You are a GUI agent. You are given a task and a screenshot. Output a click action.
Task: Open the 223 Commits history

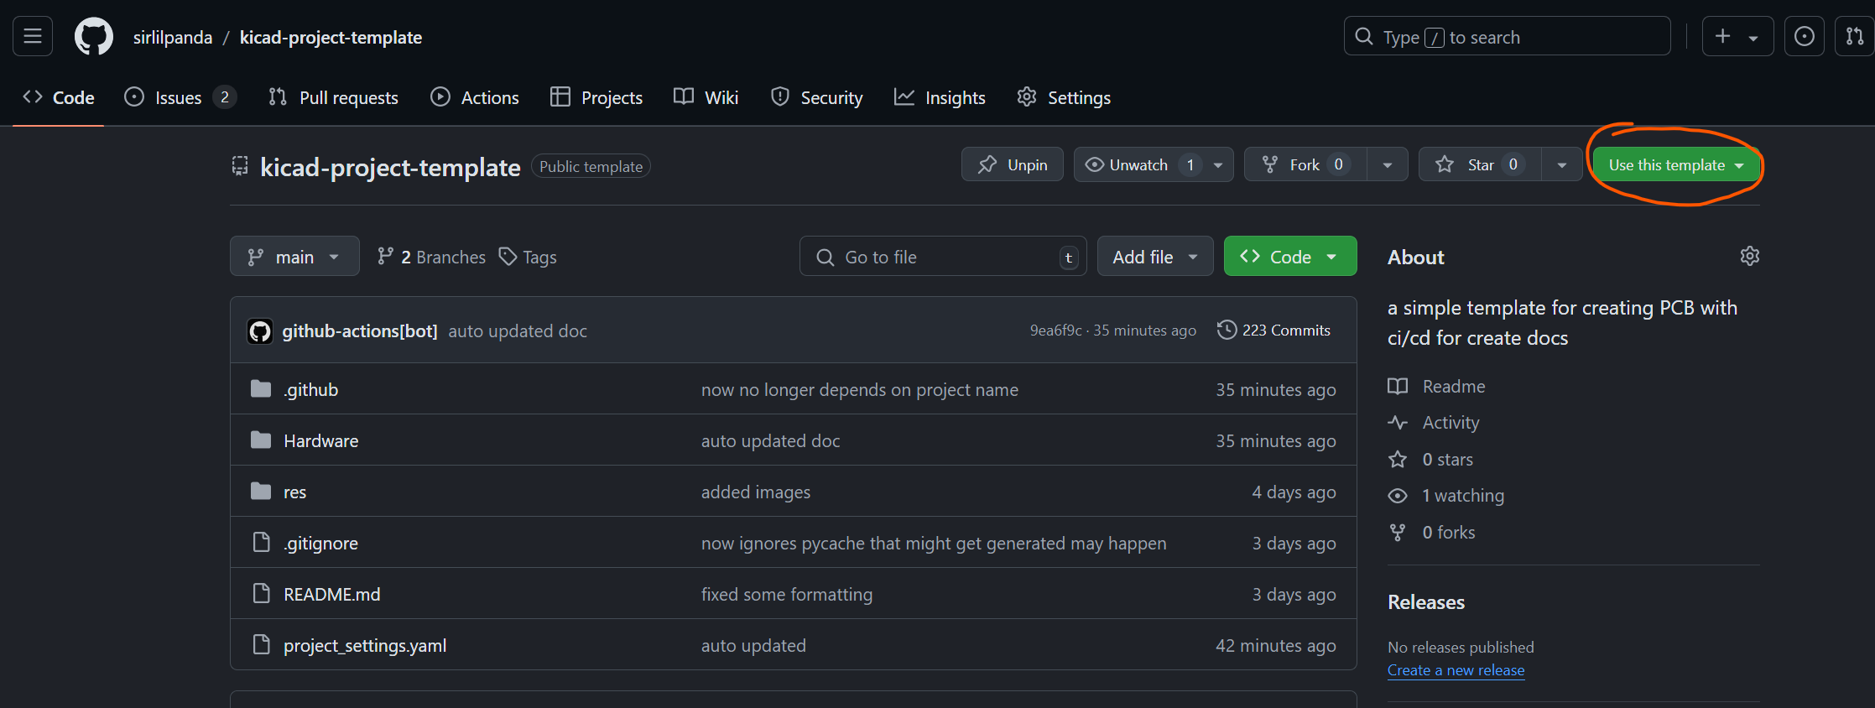click(x=1273, y=331)
